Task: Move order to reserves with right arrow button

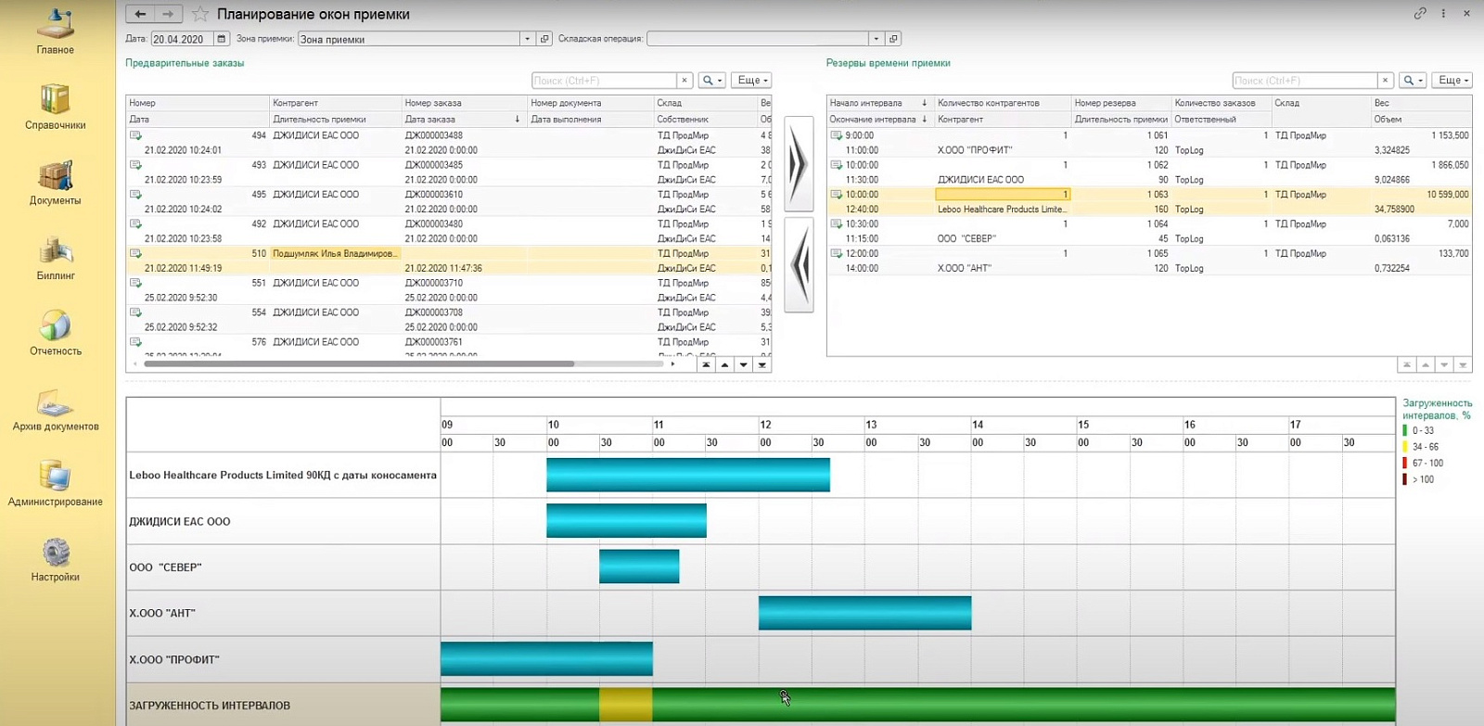Action: (799, 164)
